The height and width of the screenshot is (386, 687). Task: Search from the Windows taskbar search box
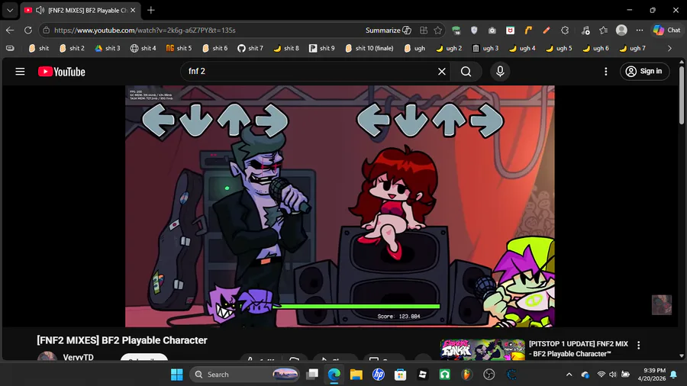(x=245, y=375)
